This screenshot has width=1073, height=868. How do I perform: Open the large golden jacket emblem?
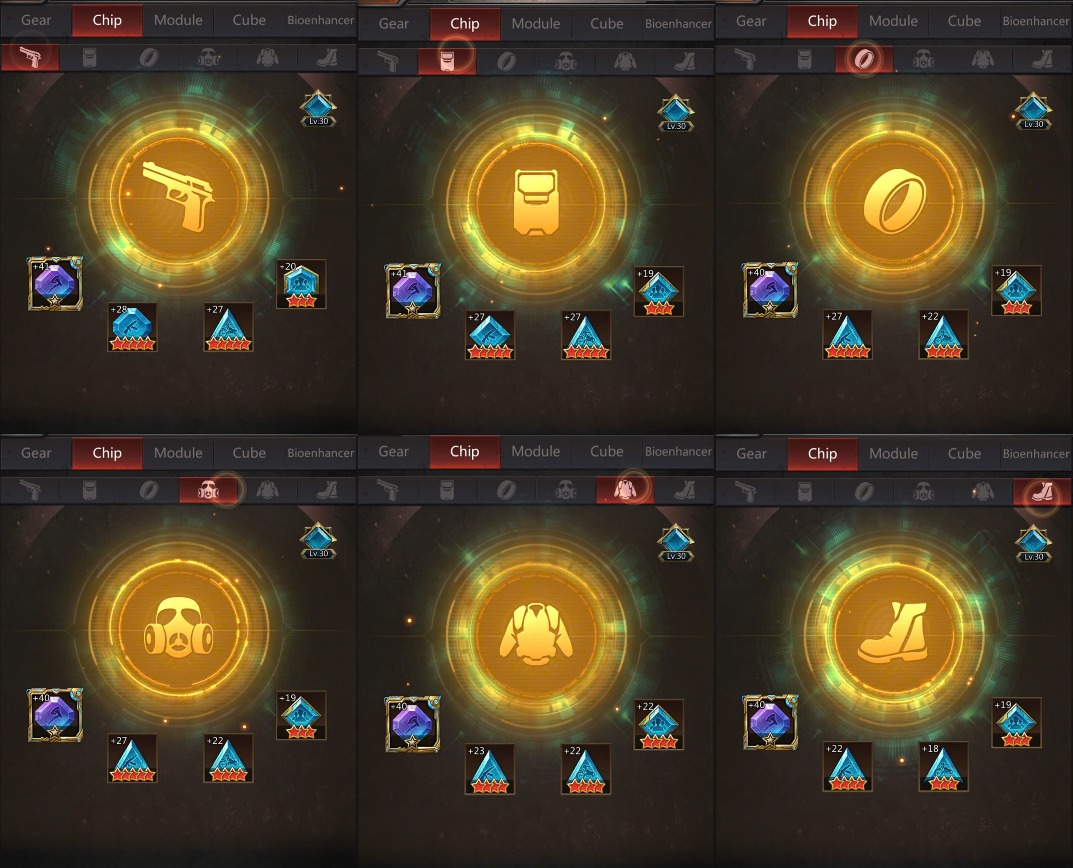click(x=536, y=634)
